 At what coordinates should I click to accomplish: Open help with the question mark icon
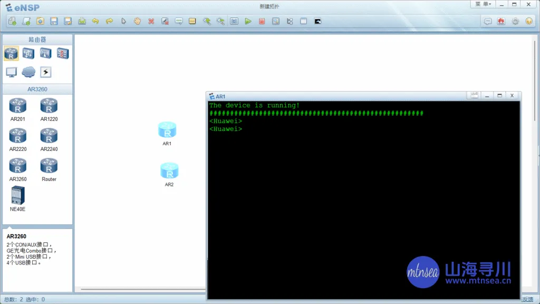(529, 21)
